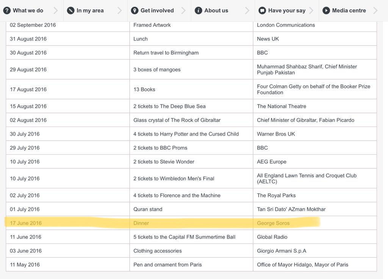Image resolution: width=388 pixels, height=279 pixels.
Task: Select the 30 July 2016 date cell
Action: pyautogui.click(x=68, y=134)
